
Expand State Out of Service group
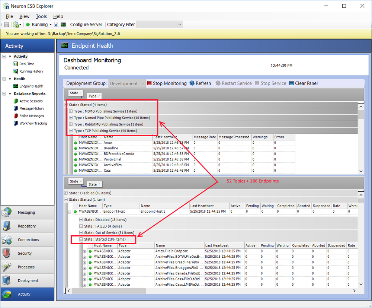pyautogui.click(x=81, y=233)
